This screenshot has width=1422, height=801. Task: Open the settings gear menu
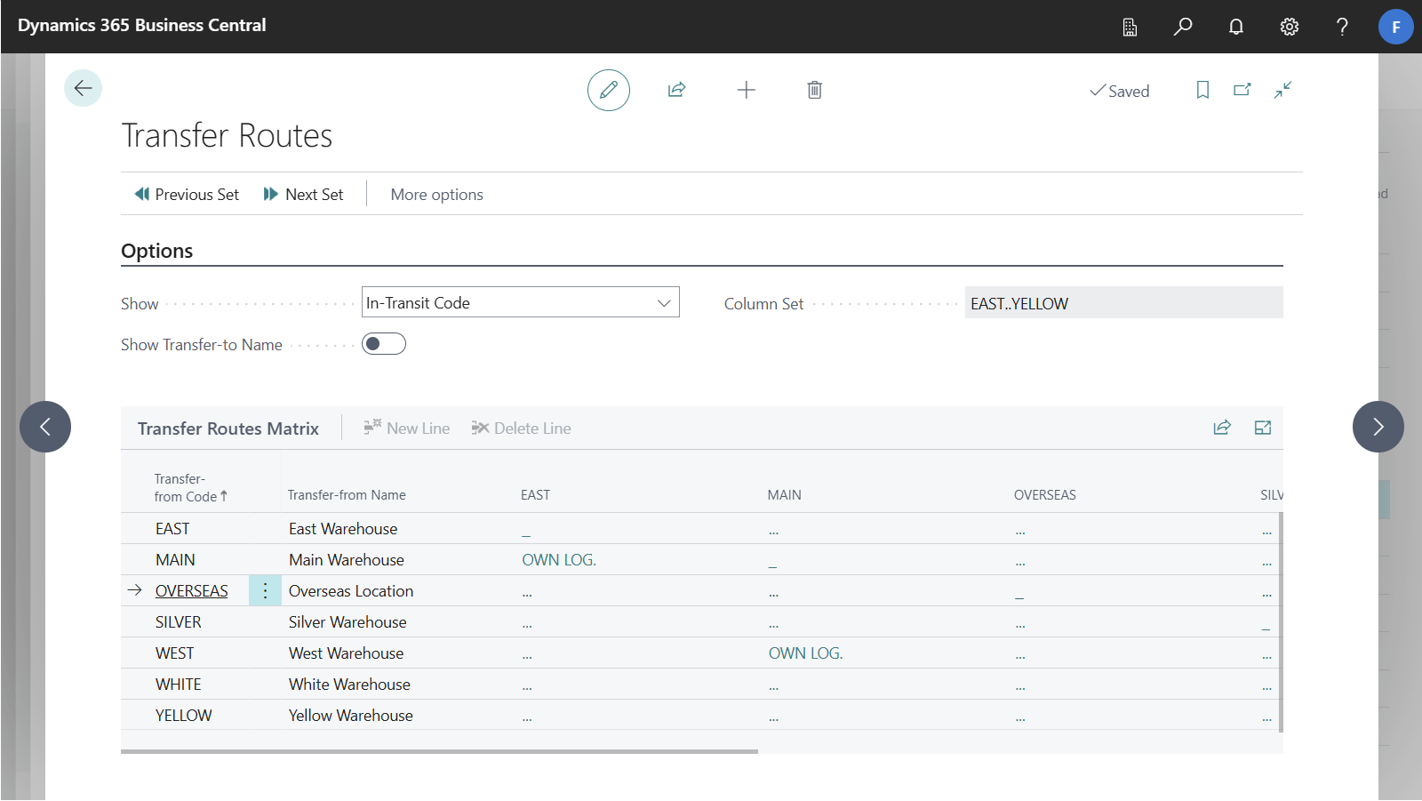coord(1289,27)
